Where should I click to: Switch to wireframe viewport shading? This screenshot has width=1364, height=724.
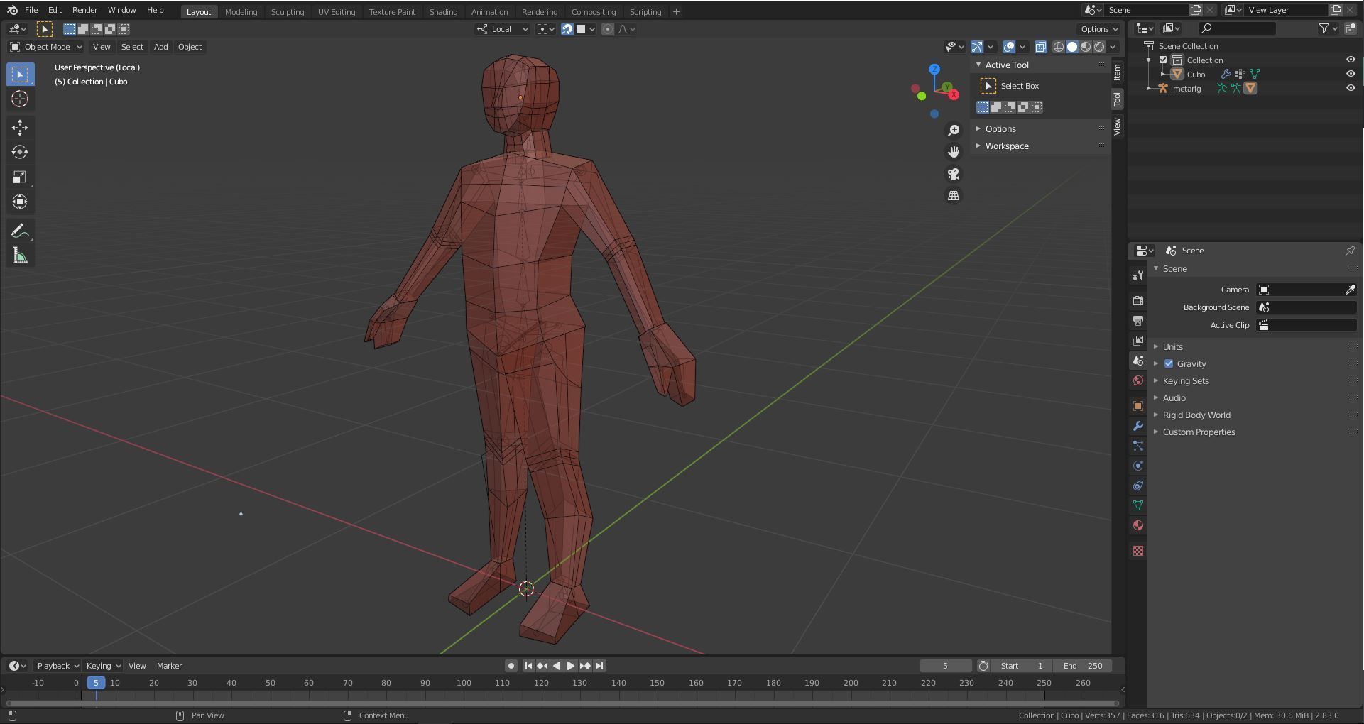pos(1058,47)
